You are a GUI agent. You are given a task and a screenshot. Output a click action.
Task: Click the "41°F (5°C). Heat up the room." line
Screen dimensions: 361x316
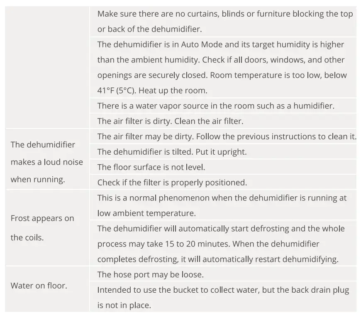pyautogui.click(x=152, y=91)
